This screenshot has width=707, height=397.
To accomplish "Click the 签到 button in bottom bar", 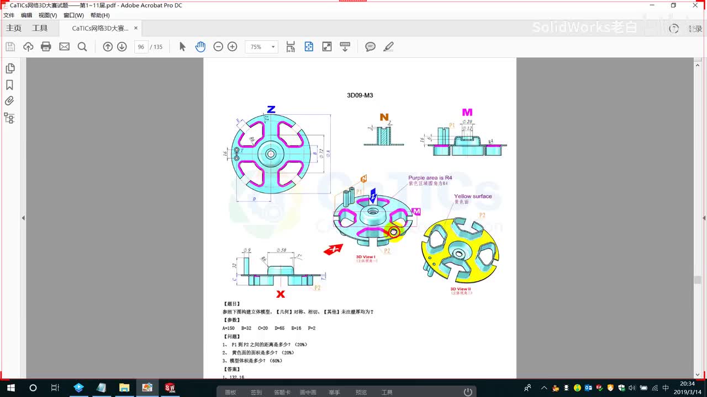I will (256, 393).
